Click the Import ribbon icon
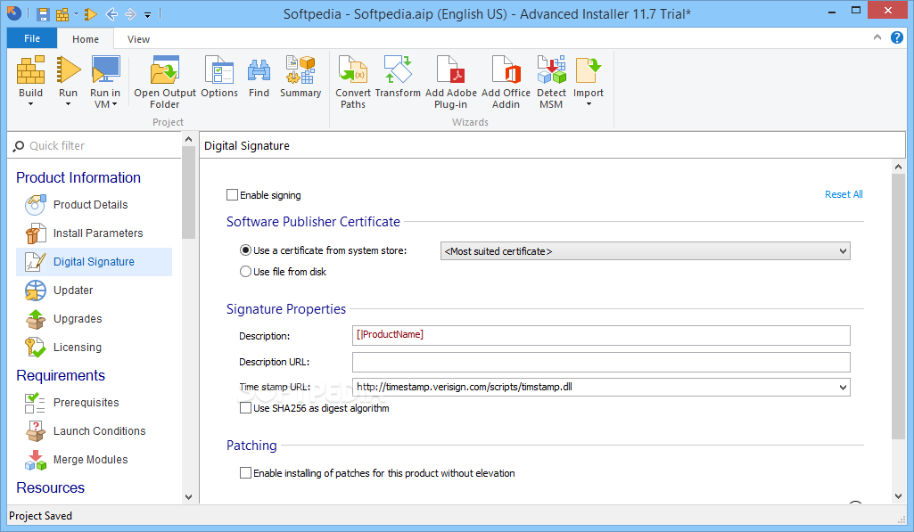This screenshot has height=532, width=914. [589, 70]
